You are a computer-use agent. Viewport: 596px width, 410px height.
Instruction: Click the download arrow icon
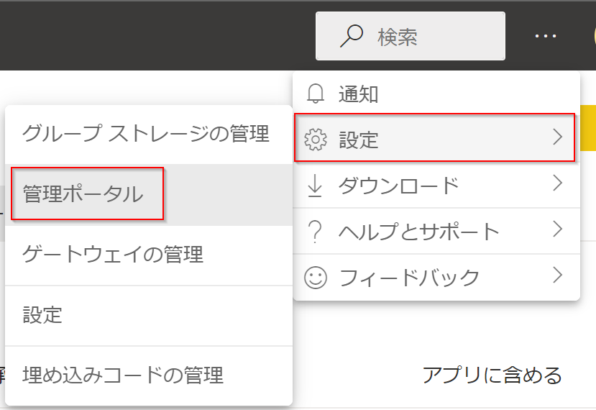pyautogui.click(x=315, y=186)
